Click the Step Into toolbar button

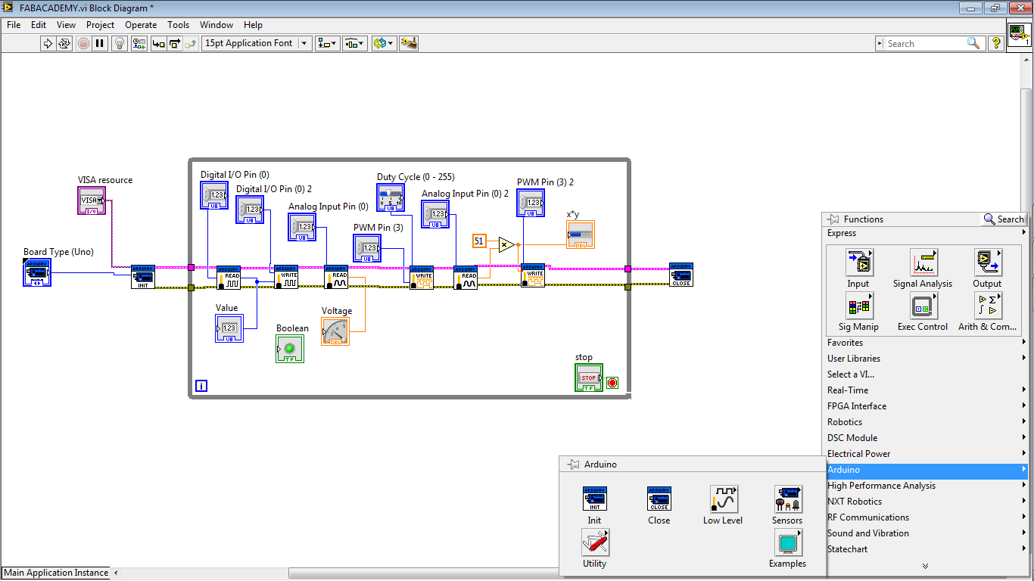[158, 44]
